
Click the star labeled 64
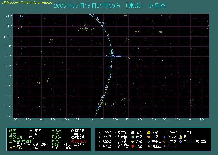36,85
